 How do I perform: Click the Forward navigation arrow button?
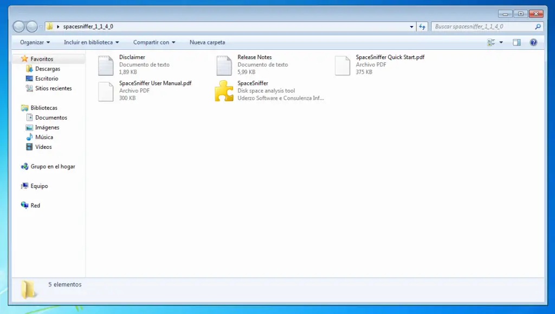[x=31, y=27]
